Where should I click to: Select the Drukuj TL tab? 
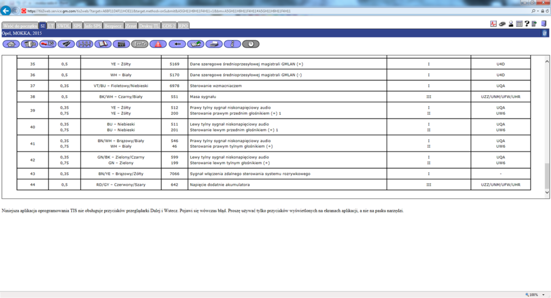click(x=149, y=26)
